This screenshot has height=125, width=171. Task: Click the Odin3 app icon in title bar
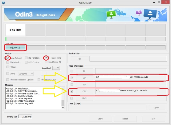coord(4,2)
